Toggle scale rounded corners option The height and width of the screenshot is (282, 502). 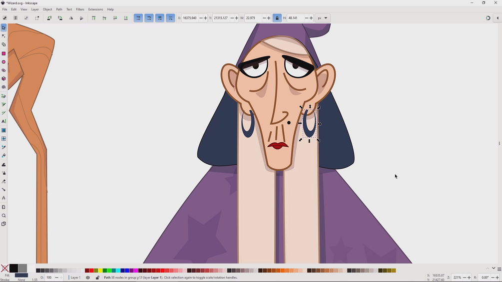click(149, 18)
